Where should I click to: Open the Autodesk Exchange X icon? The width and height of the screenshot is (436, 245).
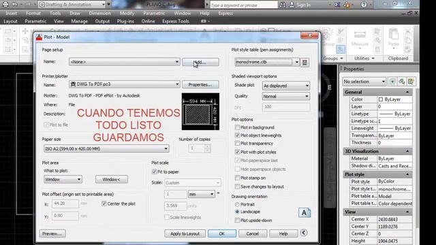(337, 5)
